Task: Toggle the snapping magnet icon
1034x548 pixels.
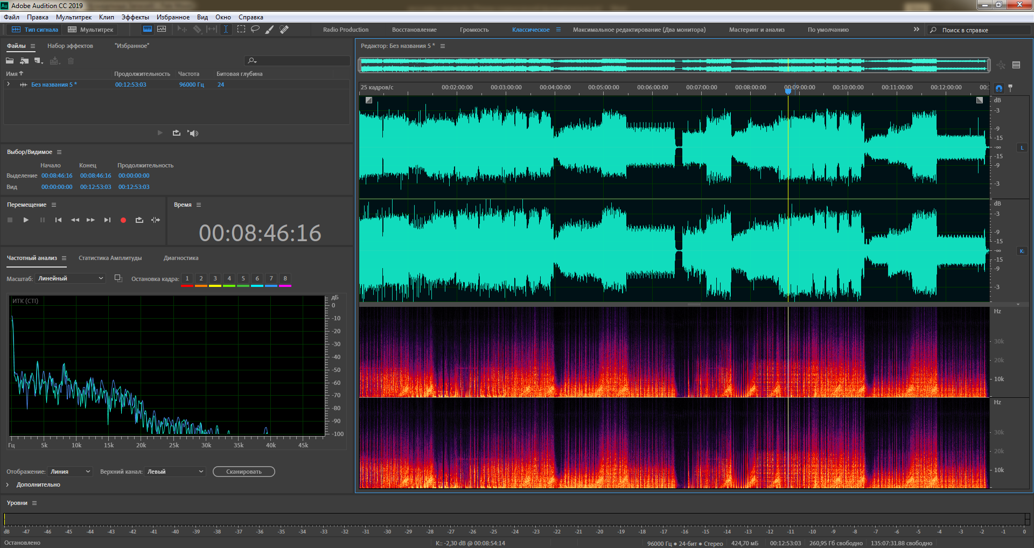Action: click(x=999, y=88)
